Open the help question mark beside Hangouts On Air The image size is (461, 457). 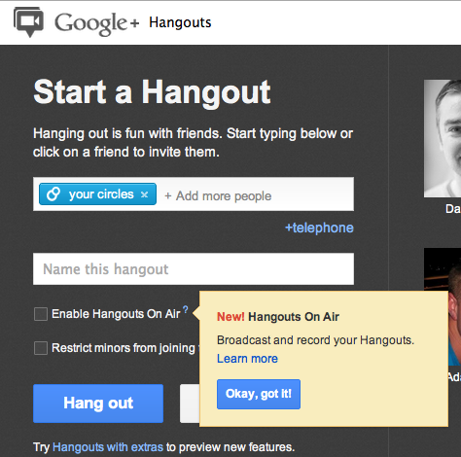point(186,309)
